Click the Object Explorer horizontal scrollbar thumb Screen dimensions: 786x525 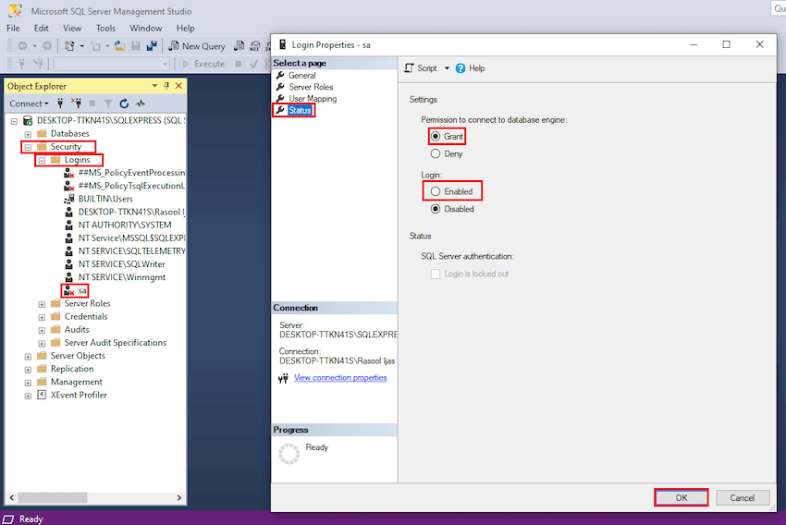coord(53,497)
